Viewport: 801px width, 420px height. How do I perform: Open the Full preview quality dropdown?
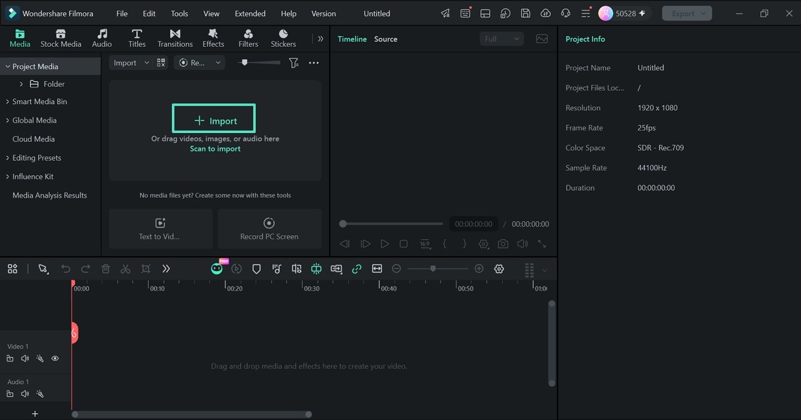click(x=502, y=39)
